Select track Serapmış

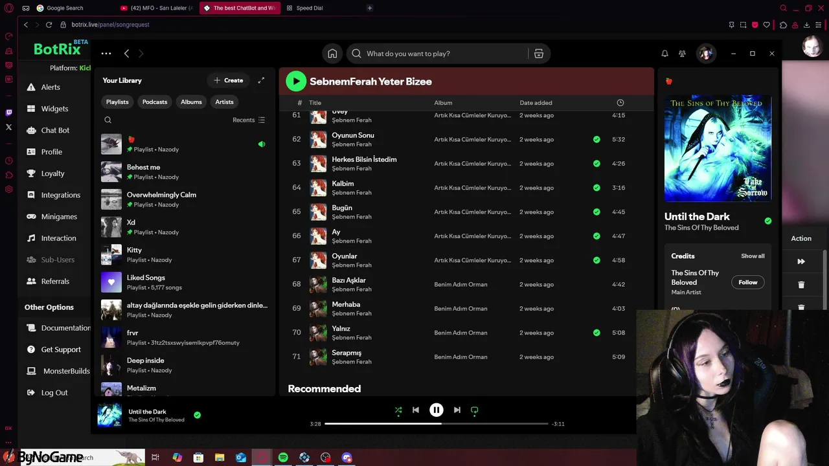pyautogui.click(x=346, y=353)
